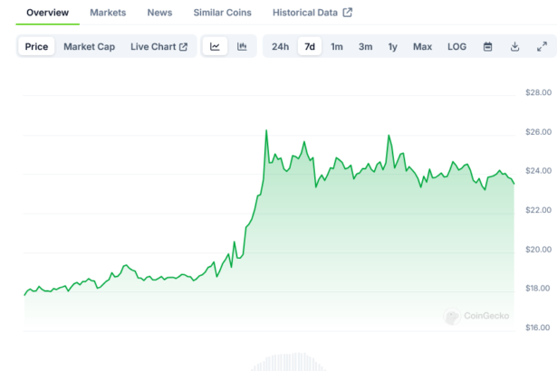This screenshot has width=557, height=371.
Task: Go to the Markets tab
Action: point(108,13)
